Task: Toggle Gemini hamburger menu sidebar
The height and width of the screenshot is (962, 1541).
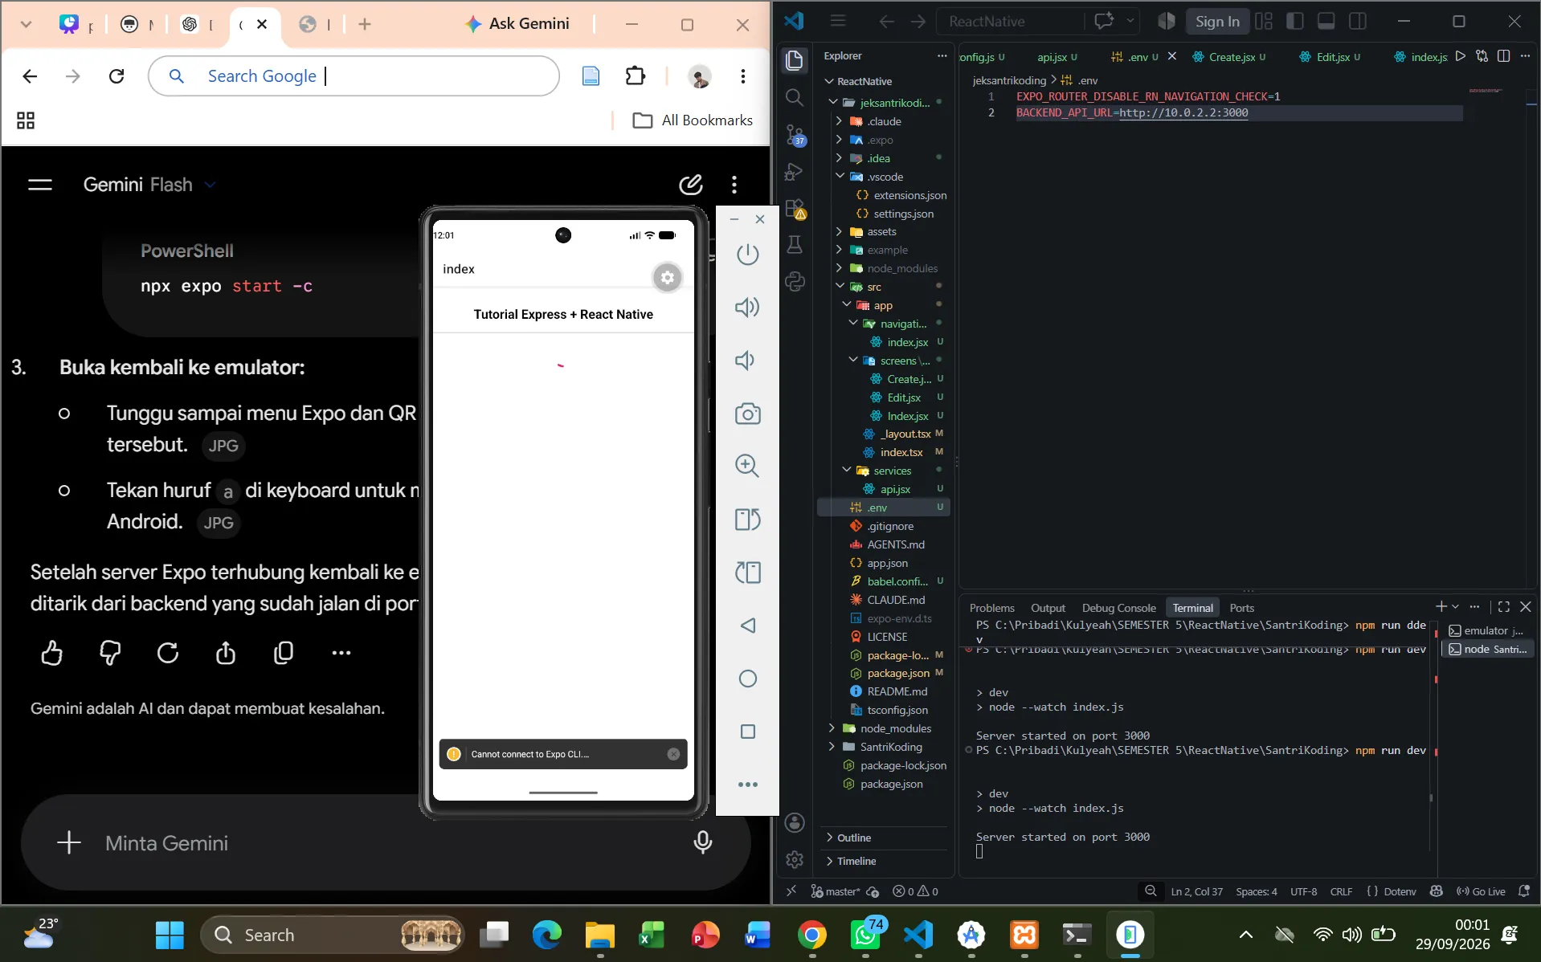Action: 39,185
